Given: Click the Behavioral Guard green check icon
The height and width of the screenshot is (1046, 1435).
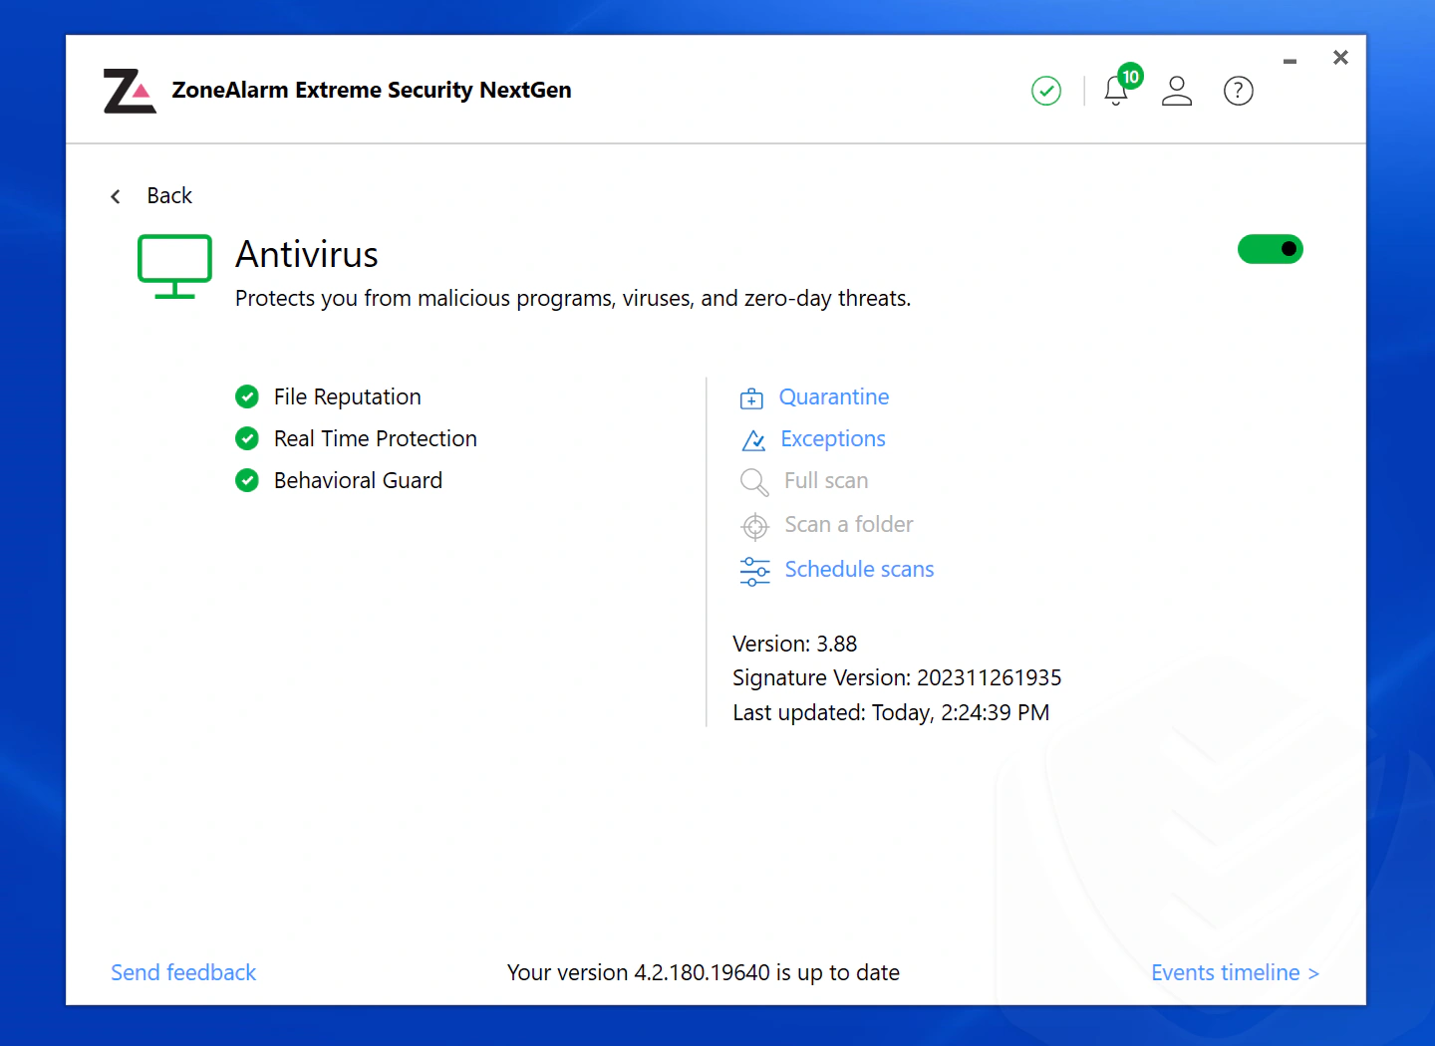Looking at the screenshot, I should pos(247,481).
